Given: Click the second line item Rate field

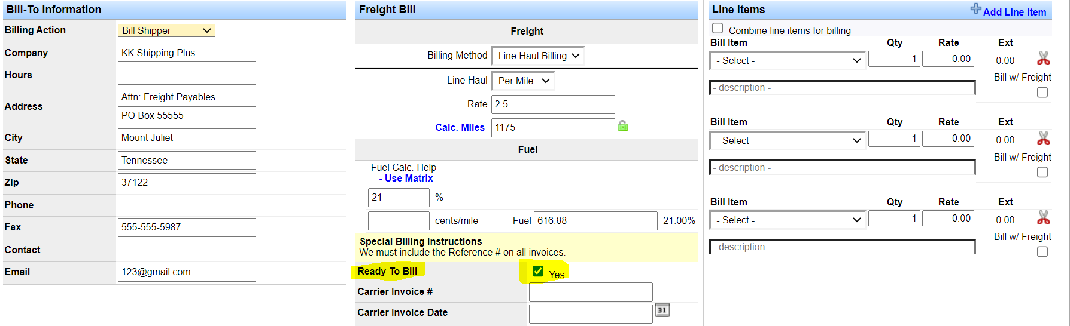Looking at the screenshot, I should [x=949, y=139].
